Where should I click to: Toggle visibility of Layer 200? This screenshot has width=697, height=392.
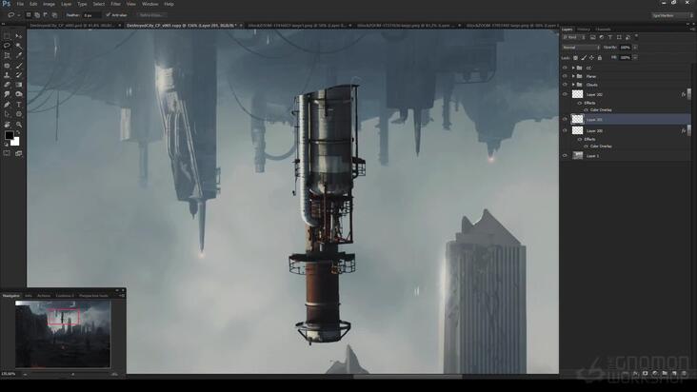565,130
